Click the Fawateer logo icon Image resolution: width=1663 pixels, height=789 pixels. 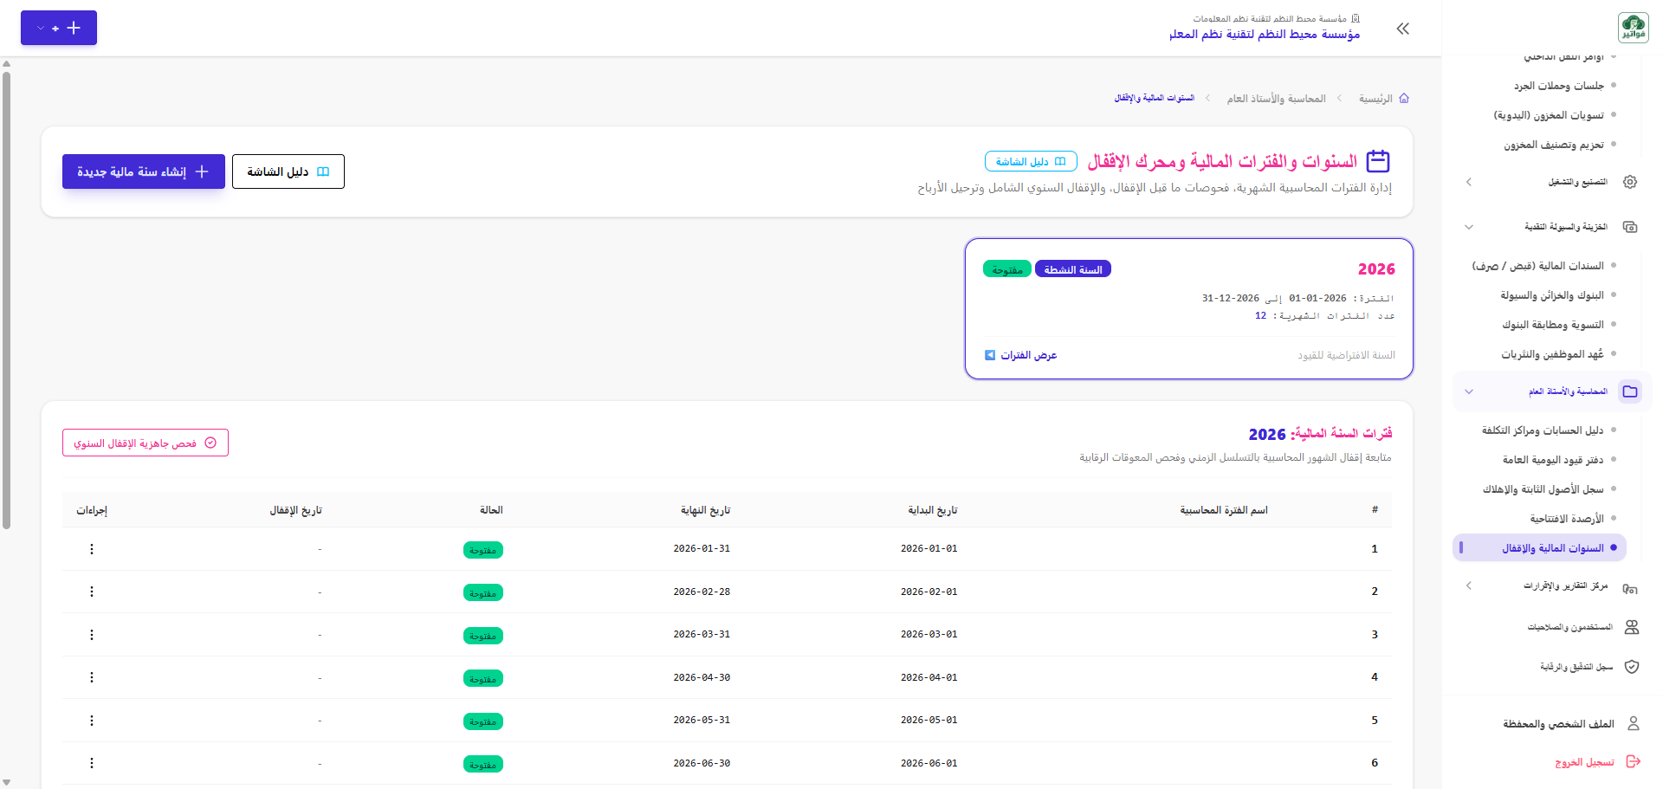(1633, 28)
